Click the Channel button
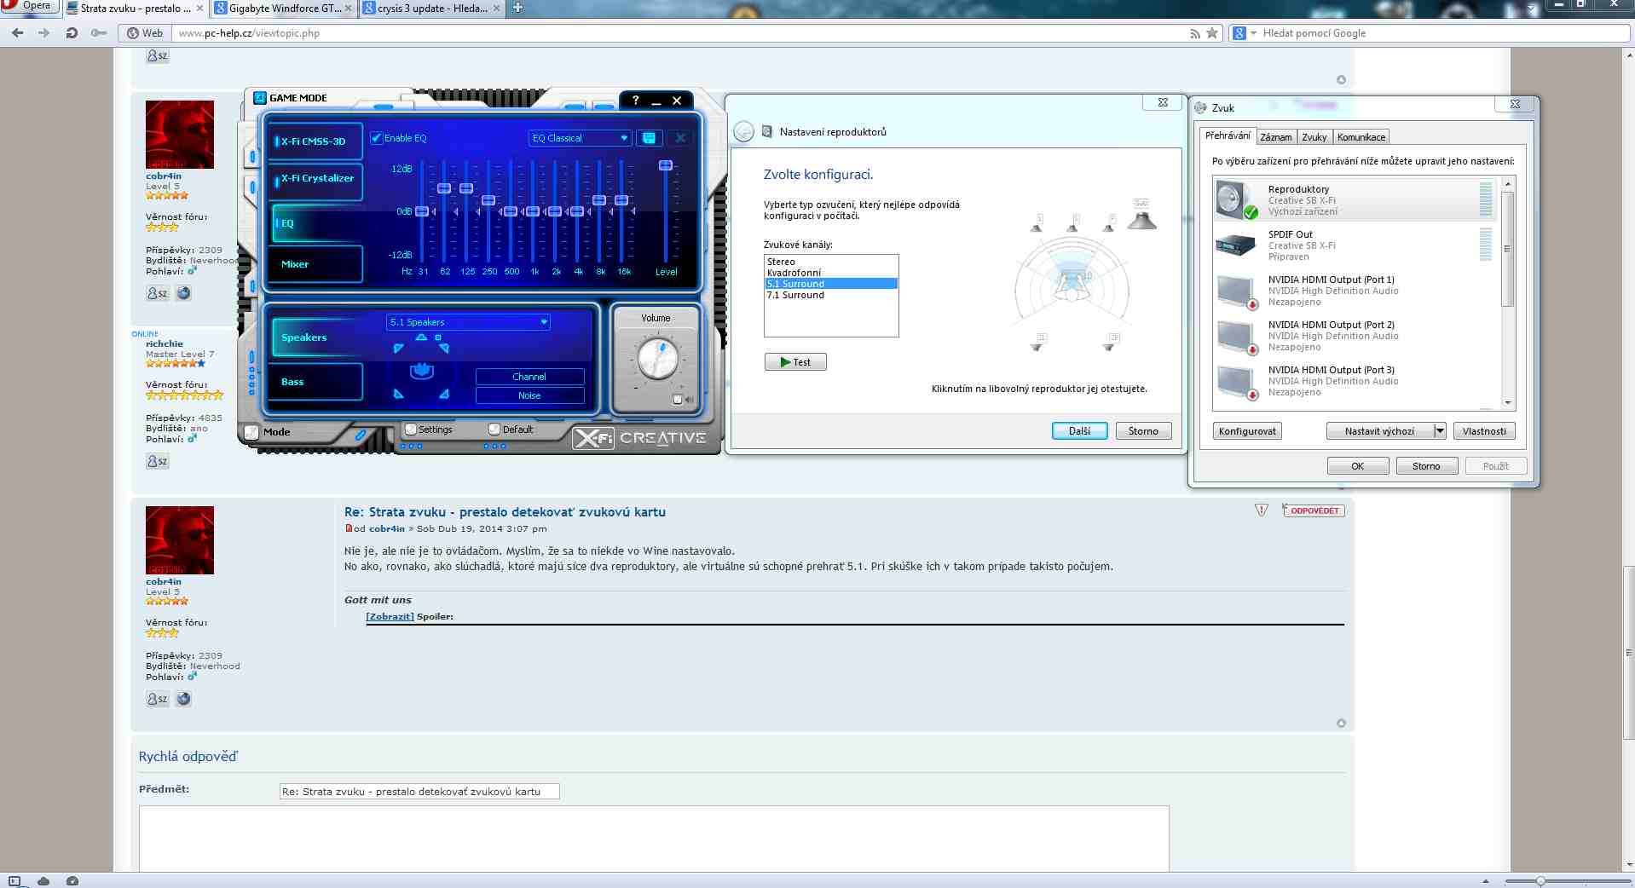 tap(529, 377)
